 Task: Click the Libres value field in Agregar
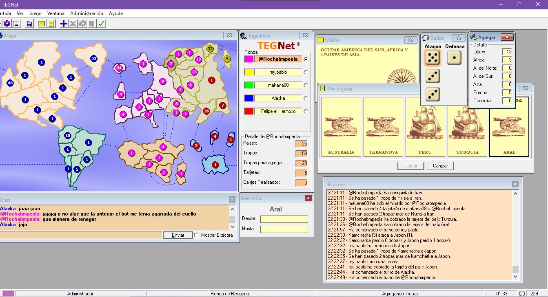tap(507, 52)
